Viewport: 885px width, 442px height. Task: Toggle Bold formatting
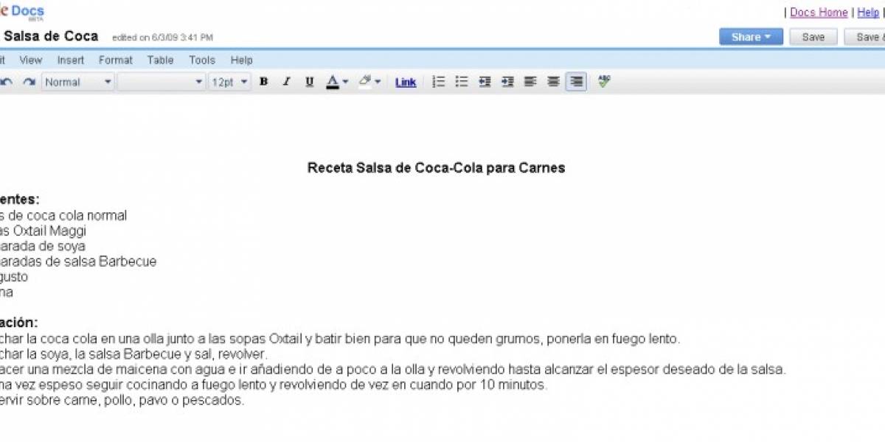point(263,82)
